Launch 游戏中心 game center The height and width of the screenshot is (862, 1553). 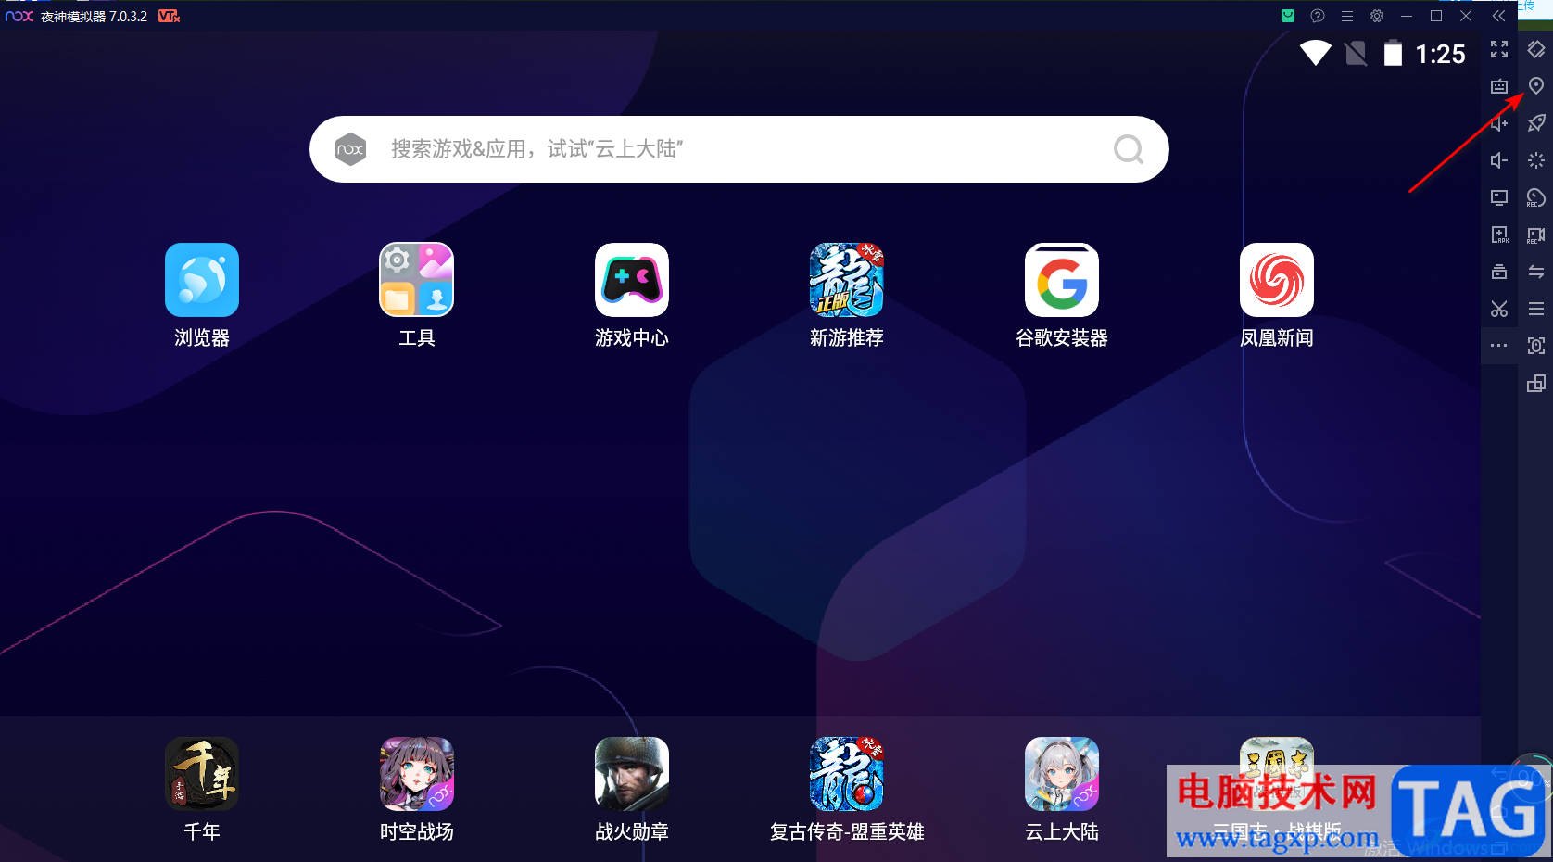click(x=632, y=280)
